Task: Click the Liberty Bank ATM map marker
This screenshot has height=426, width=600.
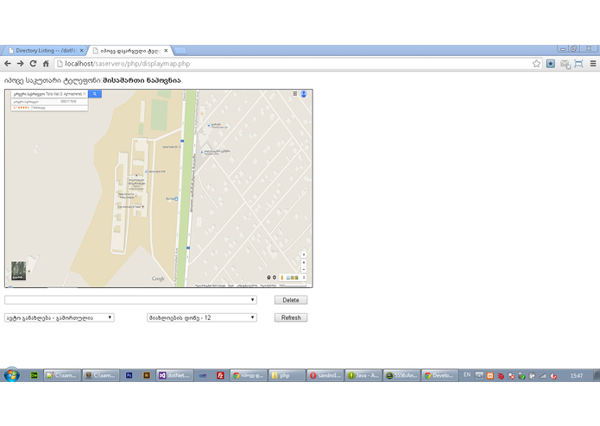Action: [146, 172]
